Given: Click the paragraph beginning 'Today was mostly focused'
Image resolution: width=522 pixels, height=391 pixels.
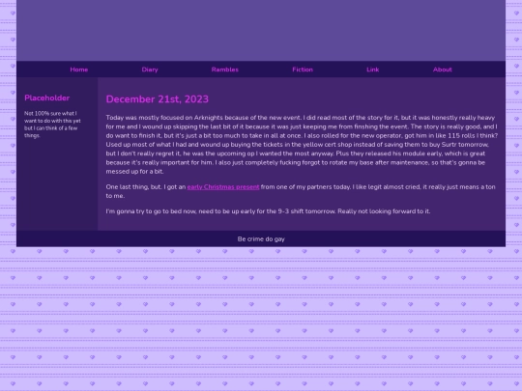Looking at the screenshot, I should pos(302,145).
